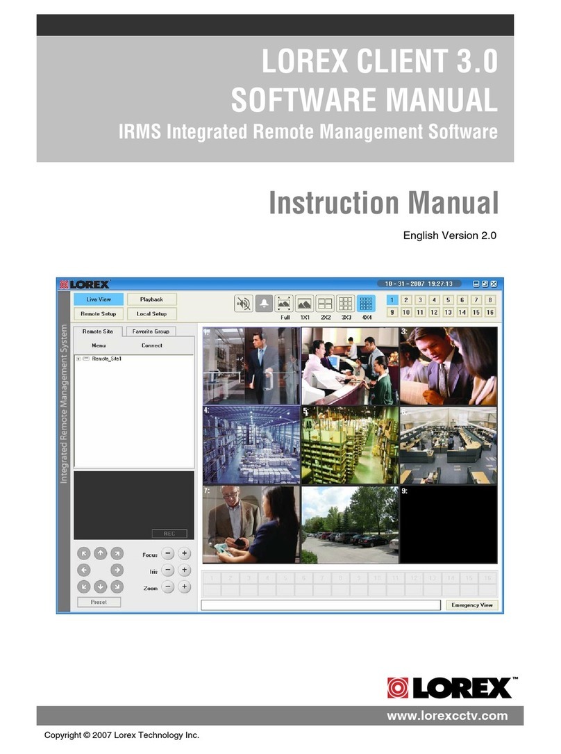The width and height of the screenshot is (561, 754).
Task: Pan camera right with PTZ arrow
Action: pos(117,571)
